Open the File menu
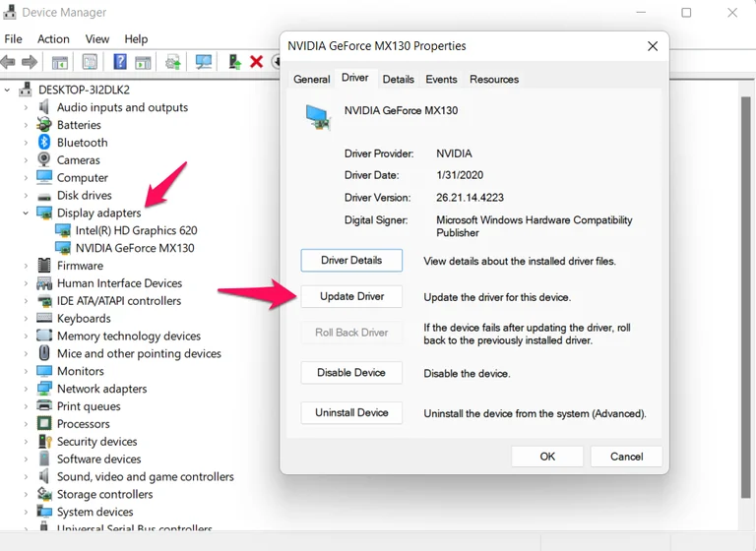756x551 pixels. [13, 39]
